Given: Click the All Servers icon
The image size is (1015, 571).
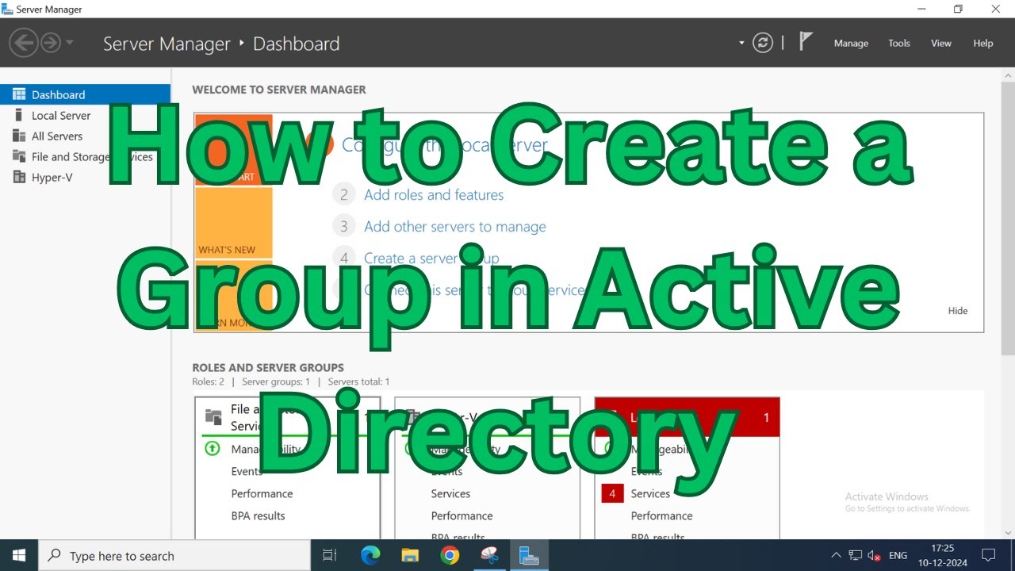Looking at the screenshot, I should pyautogui.click(x=19, y=136).
